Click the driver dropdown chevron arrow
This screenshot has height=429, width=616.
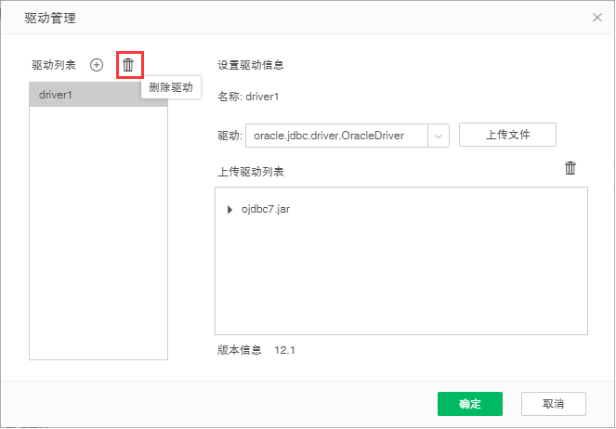click(439, 136)
